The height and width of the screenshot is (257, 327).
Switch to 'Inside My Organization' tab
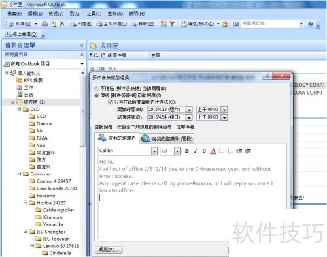point(117,138)
